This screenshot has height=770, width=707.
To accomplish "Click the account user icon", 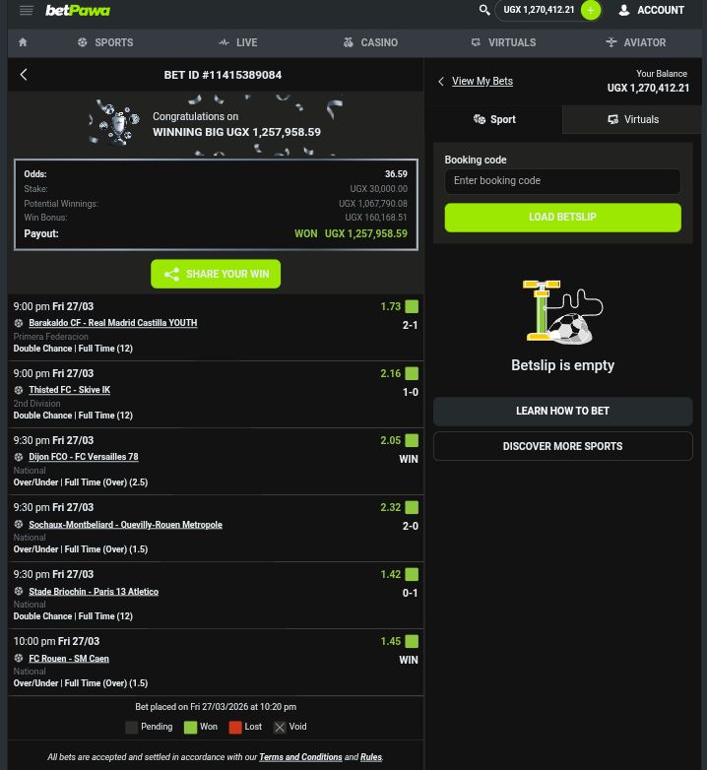I will 624,10.
